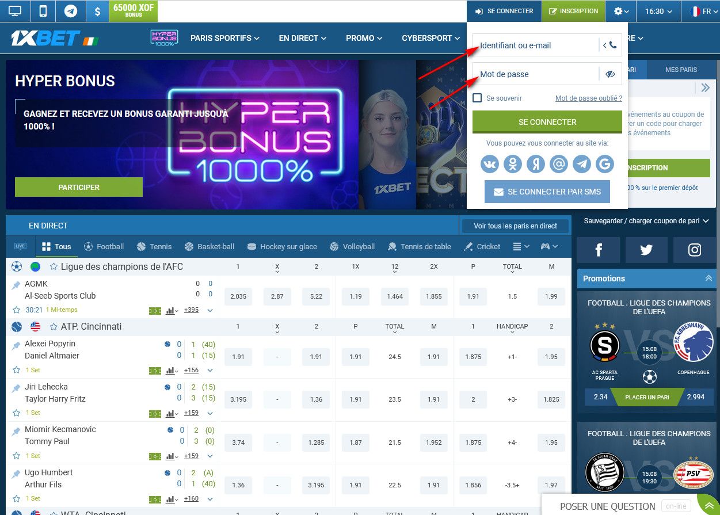720x515 pixels.
Task: Open the Hyper Bonus 1000% neon icon
Action: coord(163,38)
